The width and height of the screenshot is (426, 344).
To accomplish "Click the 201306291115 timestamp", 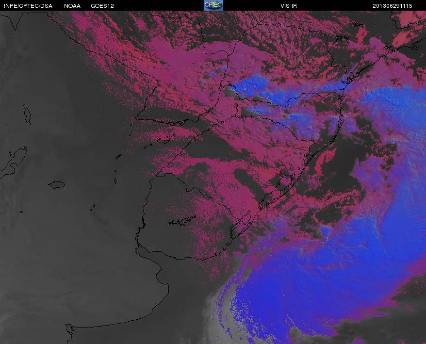I will 393,6.
